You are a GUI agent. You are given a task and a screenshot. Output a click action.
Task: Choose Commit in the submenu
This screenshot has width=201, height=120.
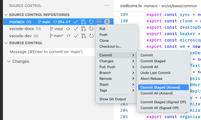click(163, 55)
